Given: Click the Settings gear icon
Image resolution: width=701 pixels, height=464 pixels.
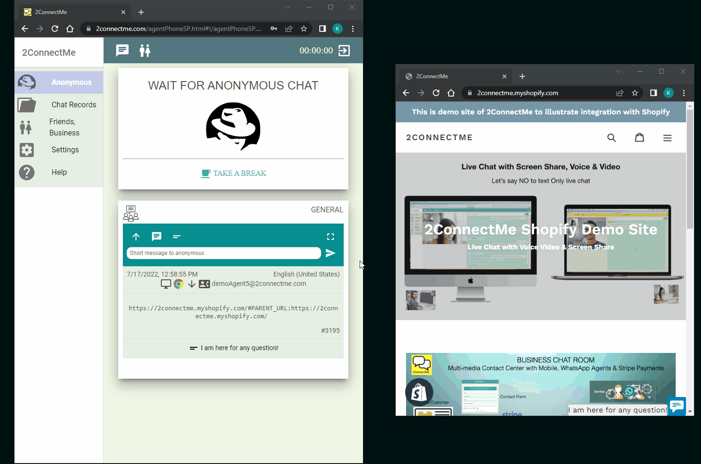Looking at the screenshot, I should [x=27, y=150].
